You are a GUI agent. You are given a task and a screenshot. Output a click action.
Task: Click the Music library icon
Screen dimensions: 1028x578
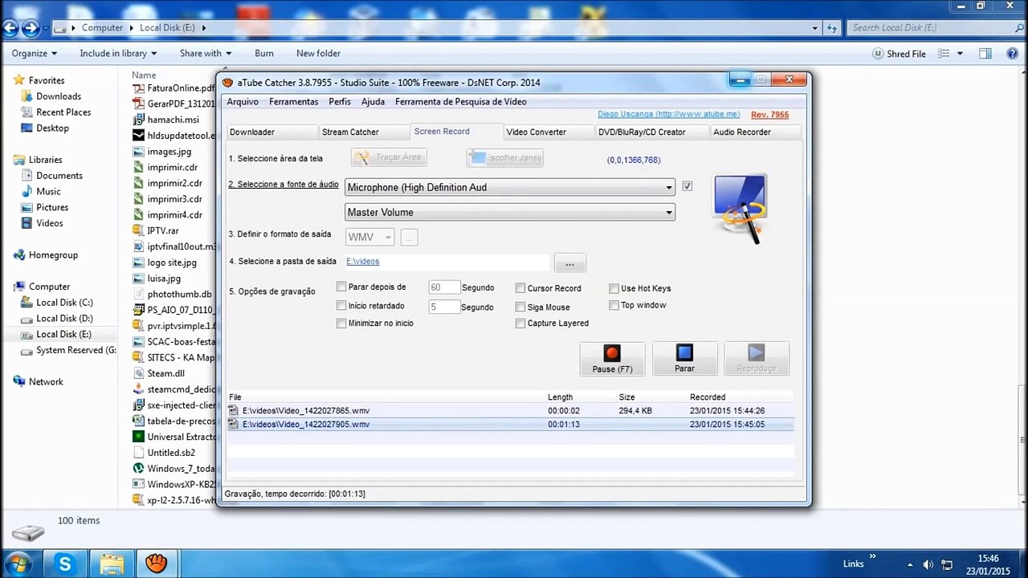click(x=27, y=192)
